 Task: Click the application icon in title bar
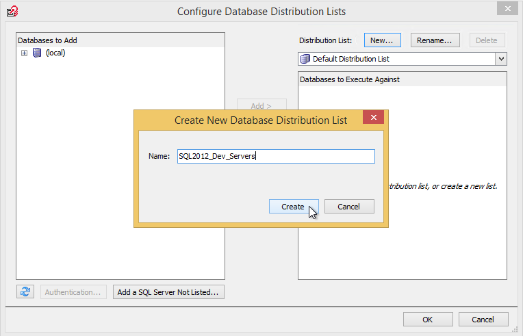pyautogui.click(x=12, y=11)
